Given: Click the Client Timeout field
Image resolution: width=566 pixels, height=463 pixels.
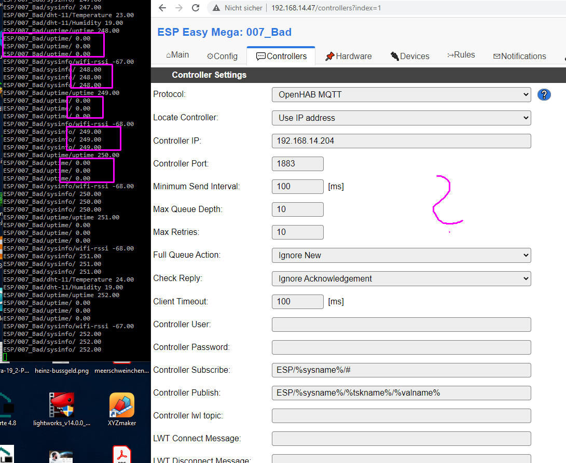Looking at the screenshot, I should pyautogui.click(x=297, y=302).
